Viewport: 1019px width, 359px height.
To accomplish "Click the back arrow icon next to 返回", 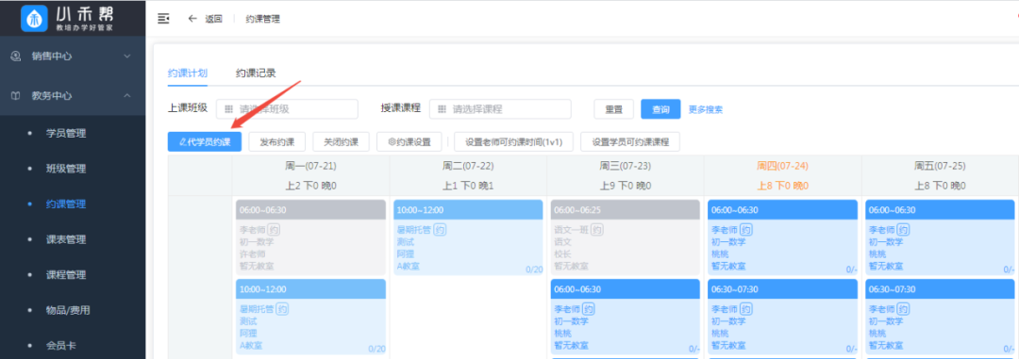I will click(x=192, y=19).
